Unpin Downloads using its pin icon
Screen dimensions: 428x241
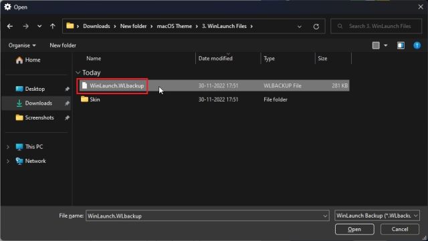(x=67, y=103)
